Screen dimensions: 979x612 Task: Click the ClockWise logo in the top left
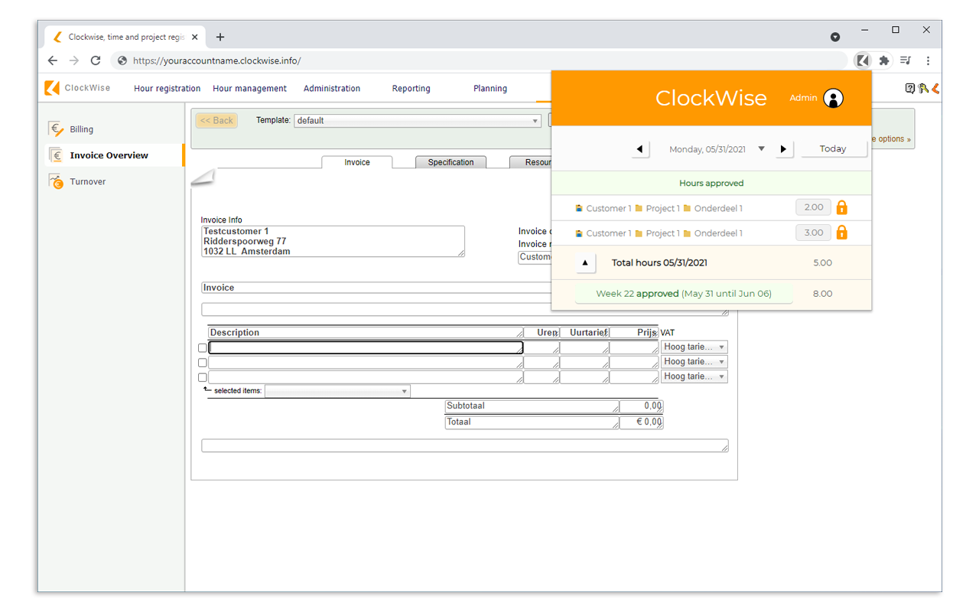point(51,88)
